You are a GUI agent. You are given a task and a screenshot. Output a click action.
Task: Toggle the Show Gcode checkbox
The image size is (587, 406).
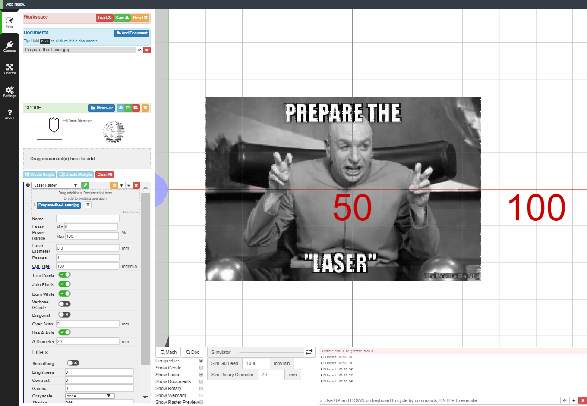[x=201, y=368]
